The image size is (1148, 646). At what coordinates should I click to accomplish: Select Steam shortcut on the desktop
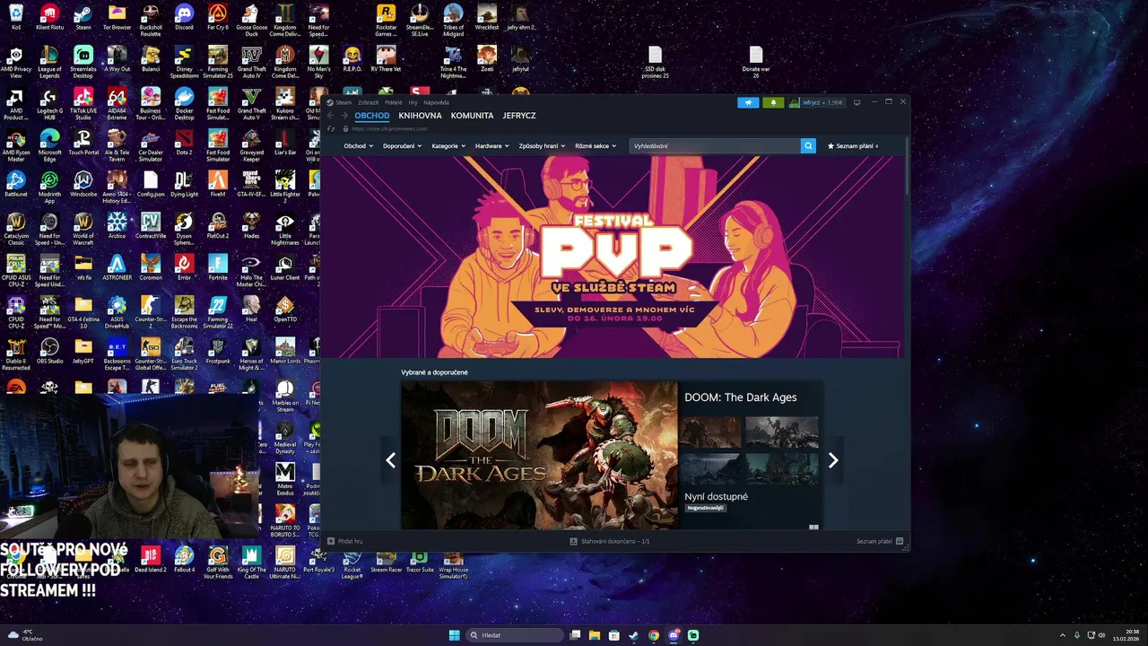pos(83,18)
